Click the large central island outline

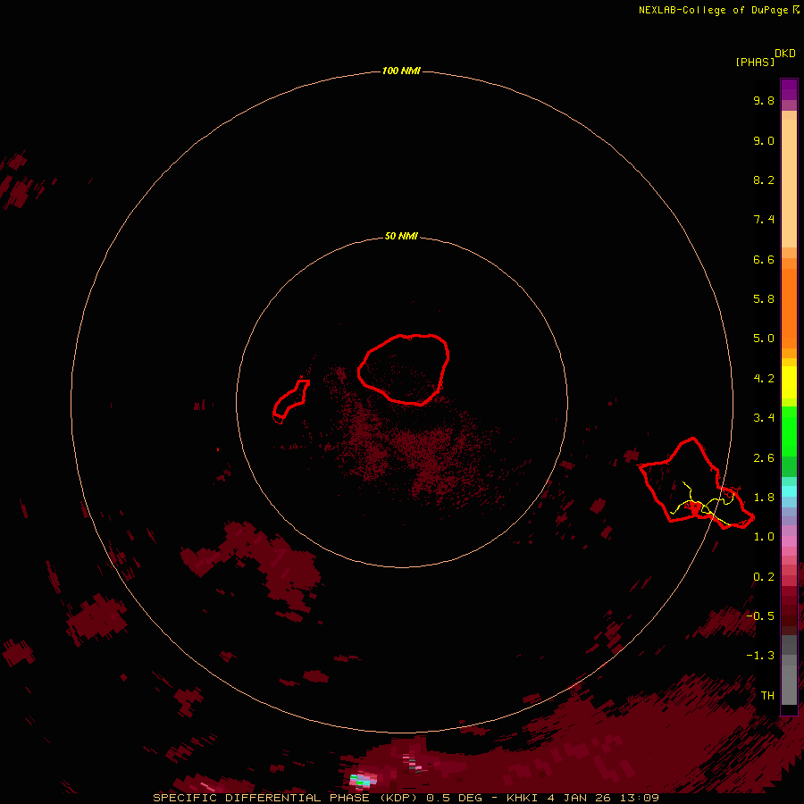coord(404,369)
